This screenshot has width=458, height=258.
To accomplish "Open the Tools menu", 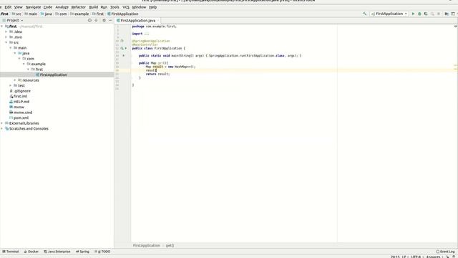I will tap(114, 7).
